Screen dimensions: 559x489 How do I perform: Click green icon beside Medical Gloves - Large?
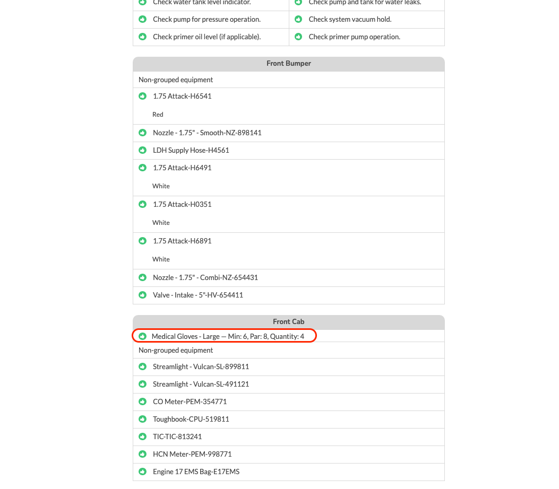(143, 336)
